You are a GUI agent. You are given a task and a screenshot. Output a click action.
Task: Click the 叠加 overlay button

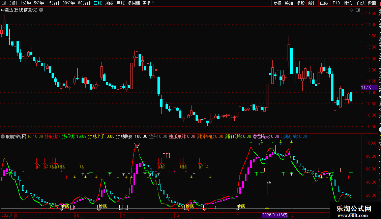tap(289, 3)
